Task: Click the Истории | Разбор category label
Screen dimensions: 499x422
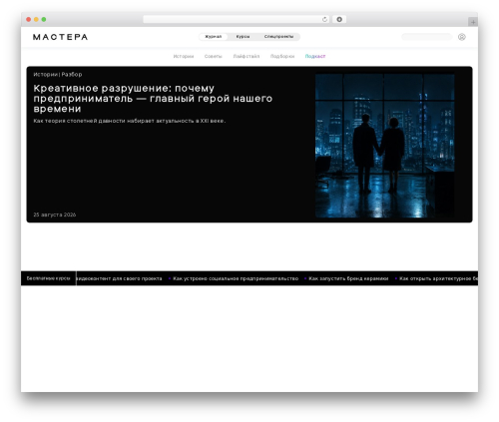Action: (x=58, y=75)
